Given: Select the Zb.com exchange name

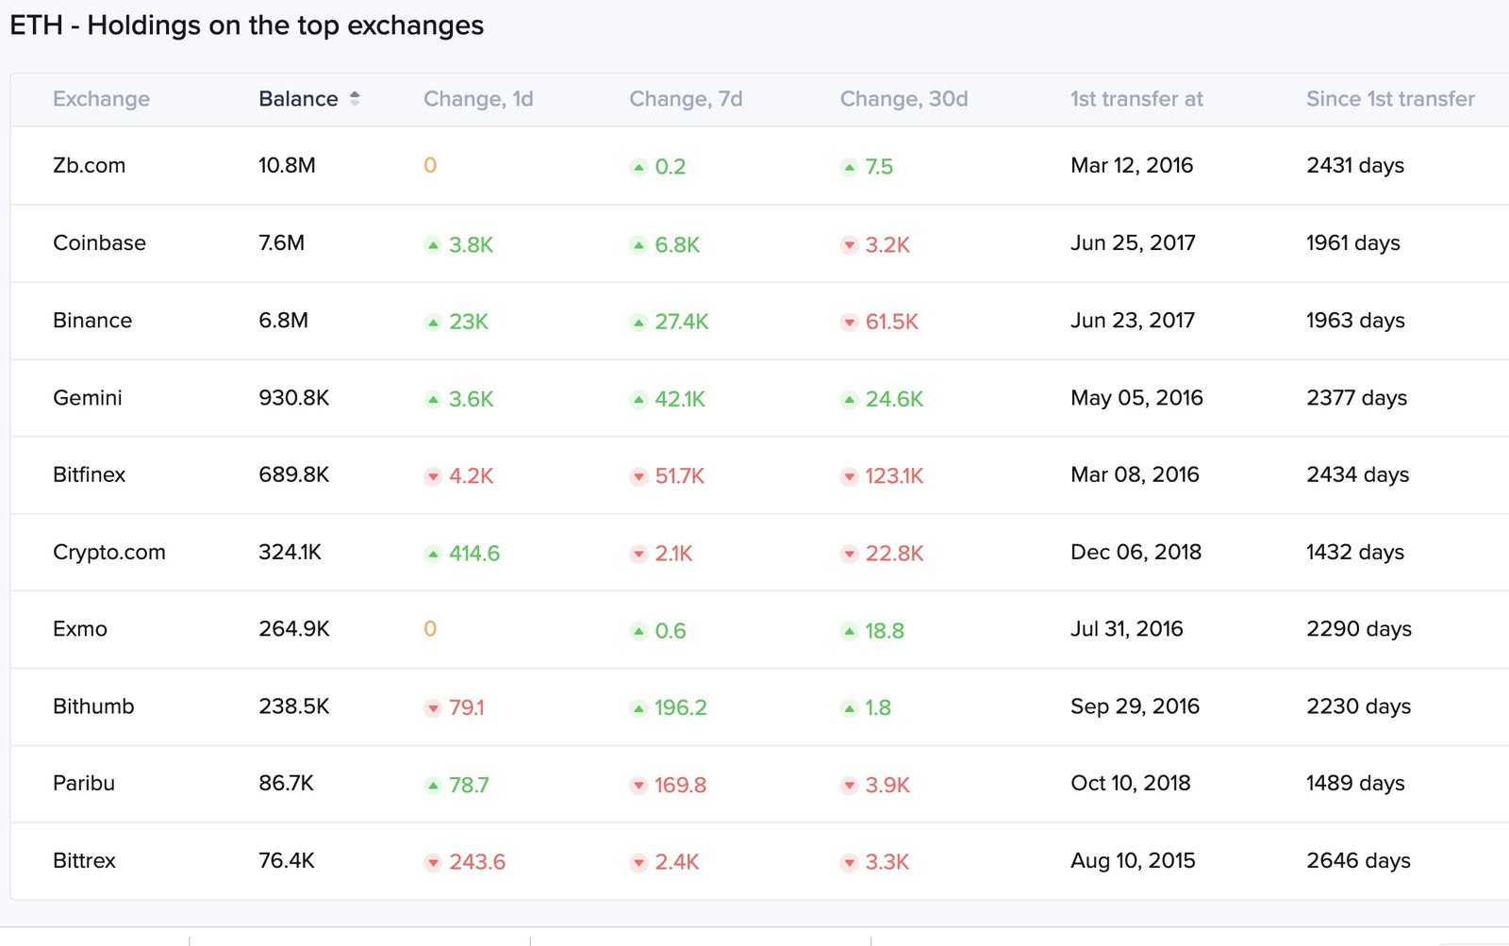Looking at the screenshot, I should pos(89,165).
